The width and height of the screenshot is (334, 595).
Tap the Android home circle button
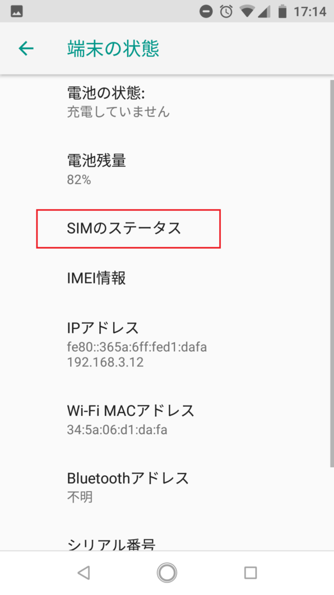(x=167, y=572)
